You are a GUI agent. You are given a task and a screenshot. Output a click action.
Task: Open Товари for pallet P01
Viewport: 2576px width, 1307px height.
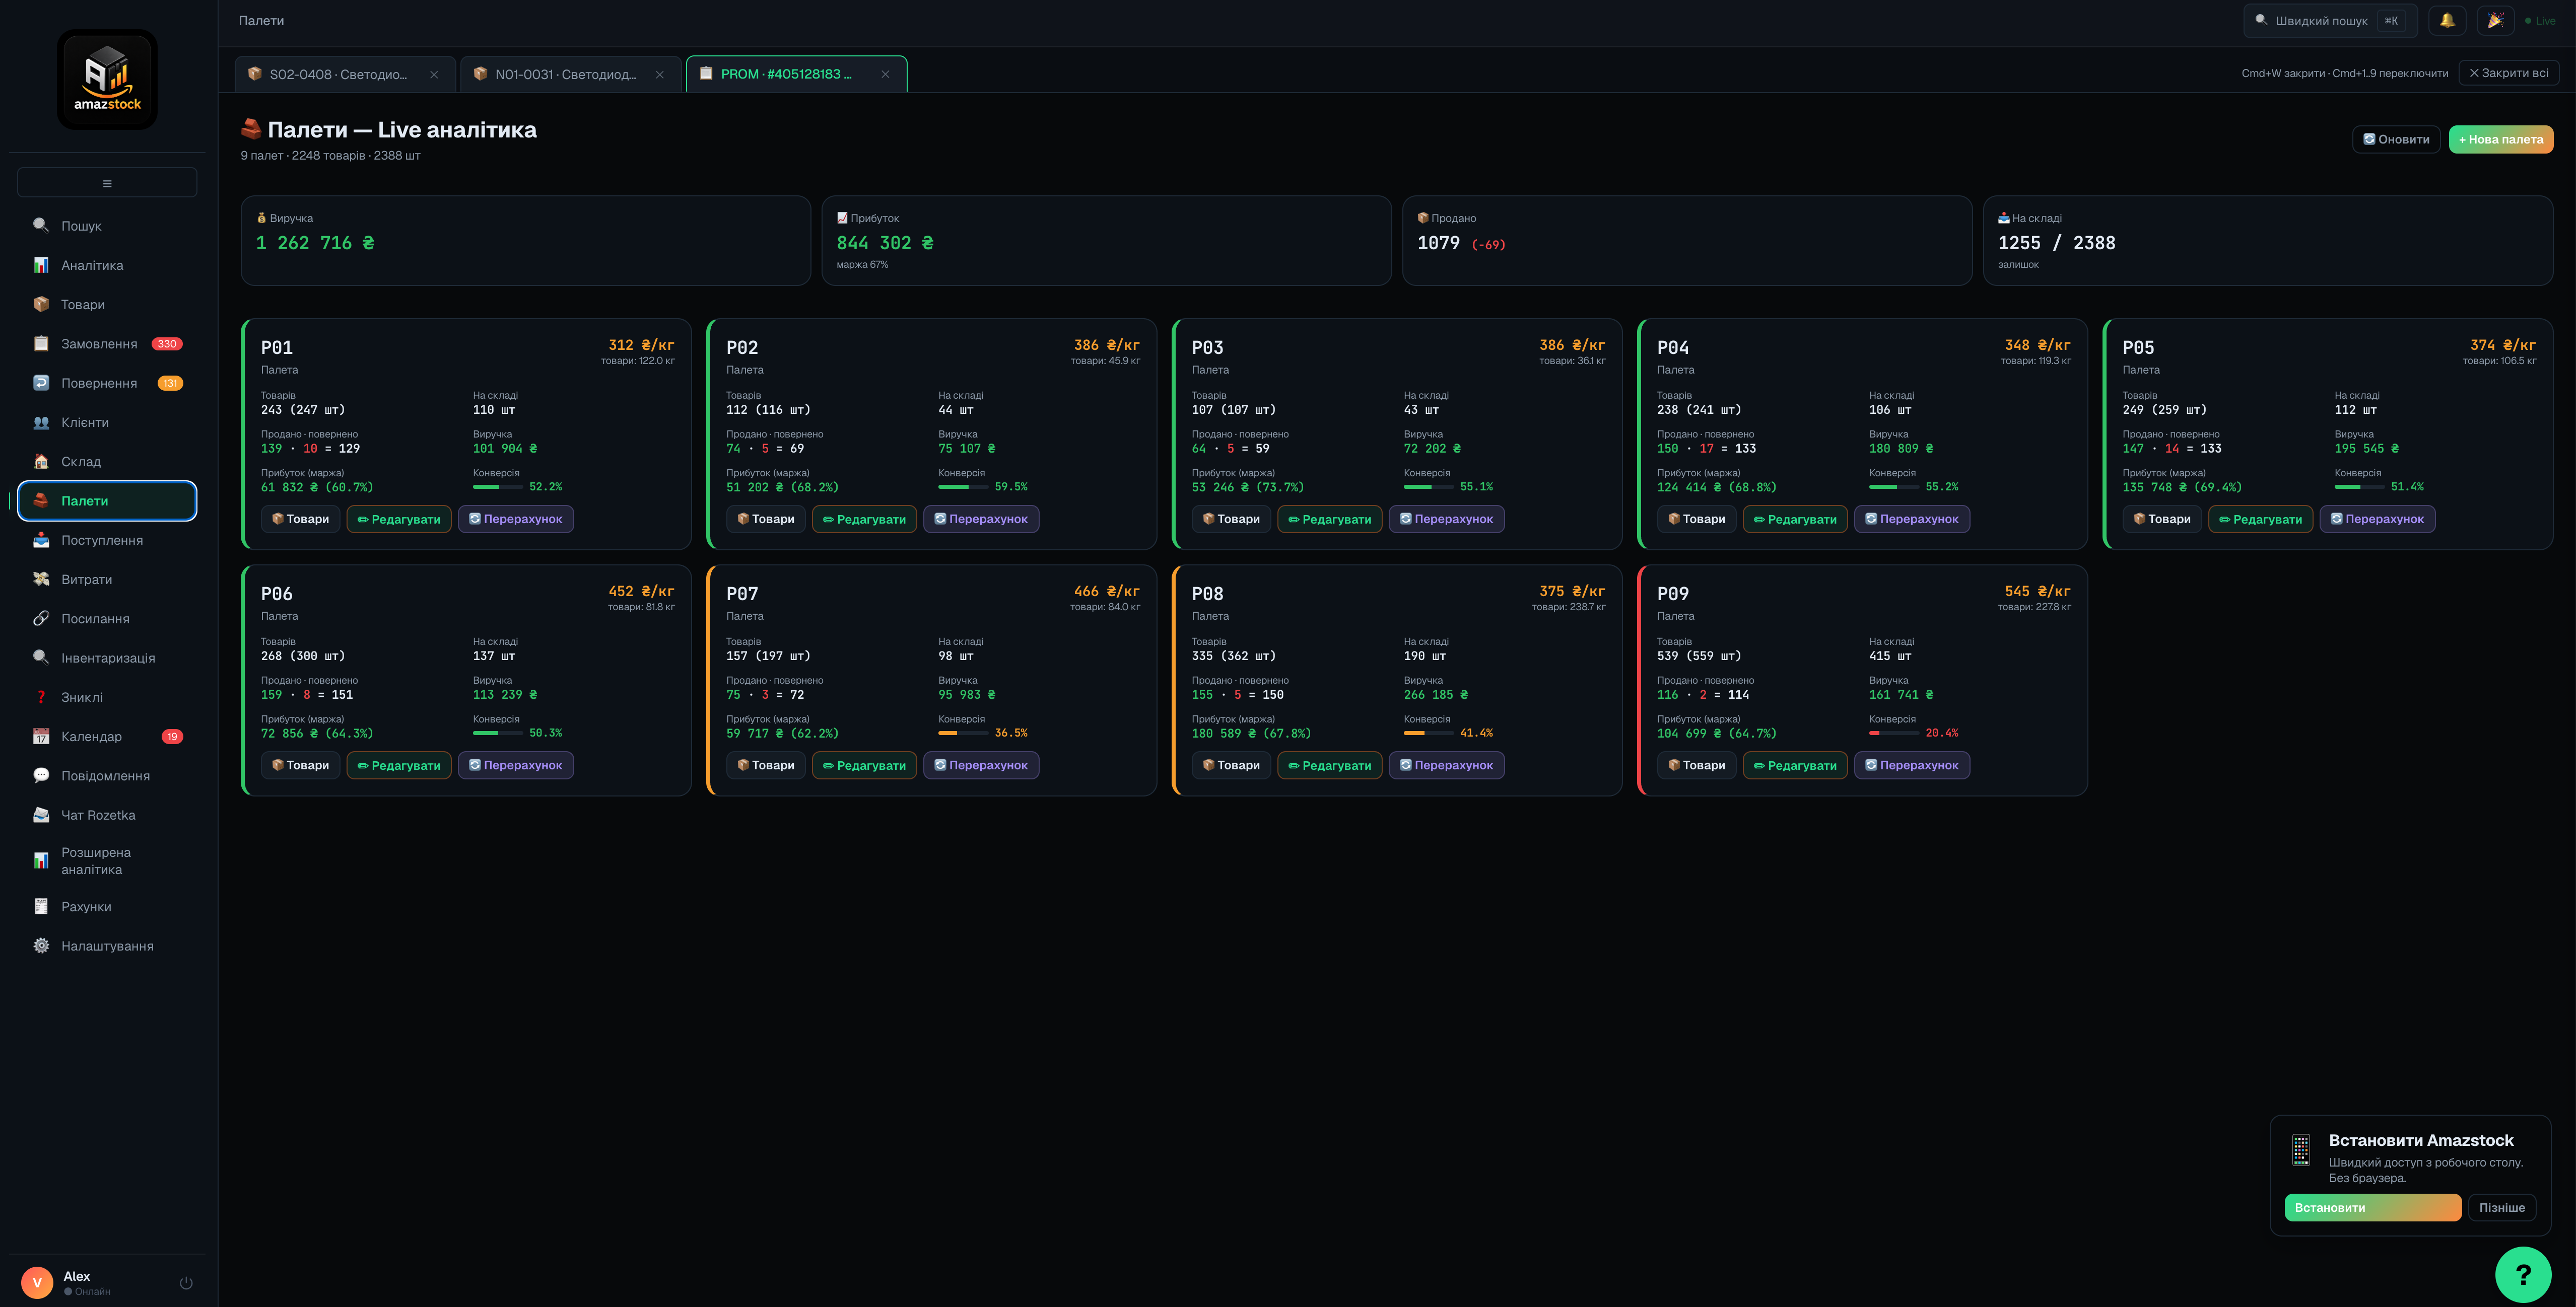tap(300, 519)
